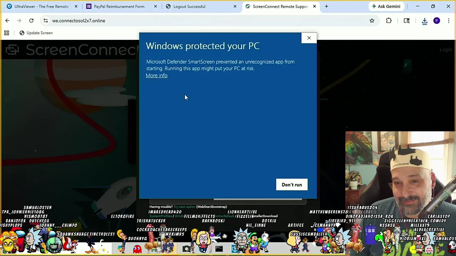Open the camera app in the taskbar

pyautogui.click(x=186, y=249)
